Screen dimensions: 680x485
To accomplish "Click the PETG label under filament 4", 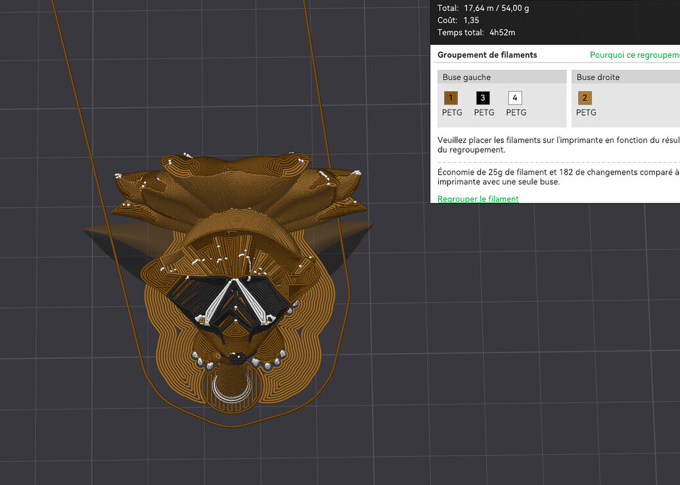I will pyautogui.click(x=516, y=113).
